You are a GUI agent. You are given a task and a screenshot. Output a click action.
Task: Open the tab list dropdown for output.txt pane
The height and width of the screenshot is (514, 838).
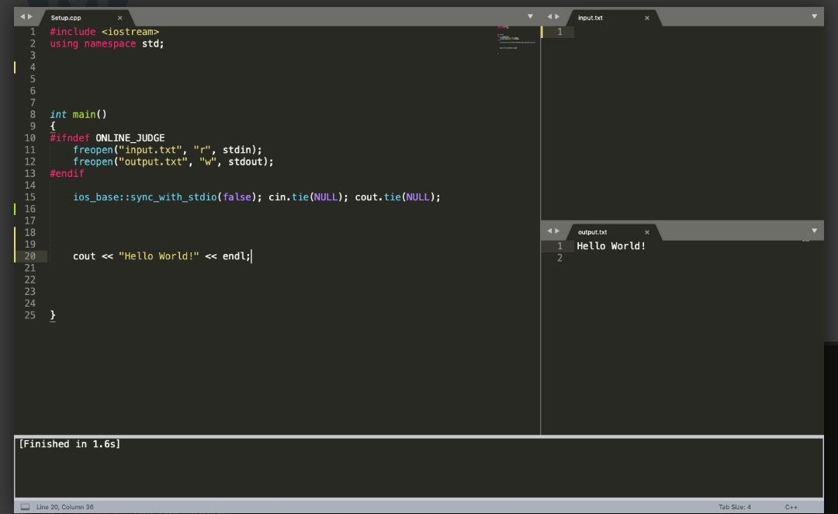(814, 231)
